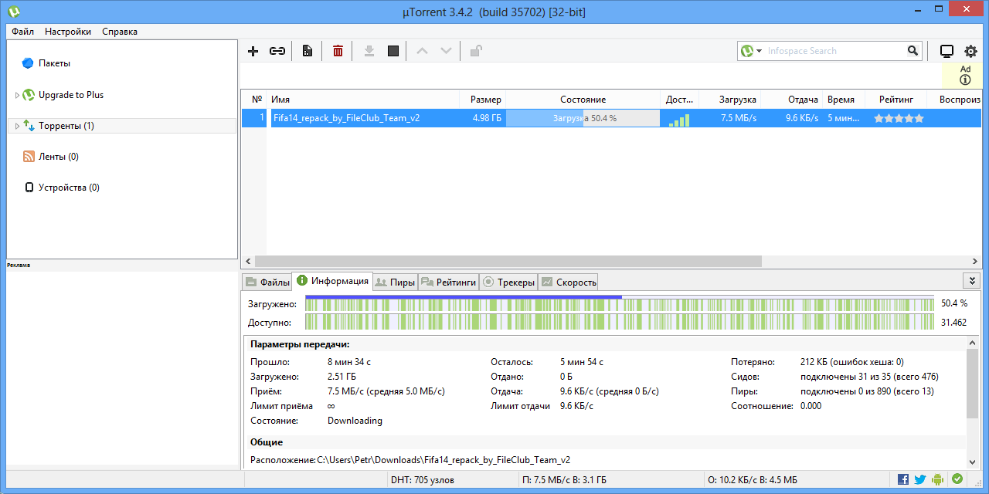989x494 pixels.
Task: Open Preferences via the gear icon
Action: pos(970,51)
